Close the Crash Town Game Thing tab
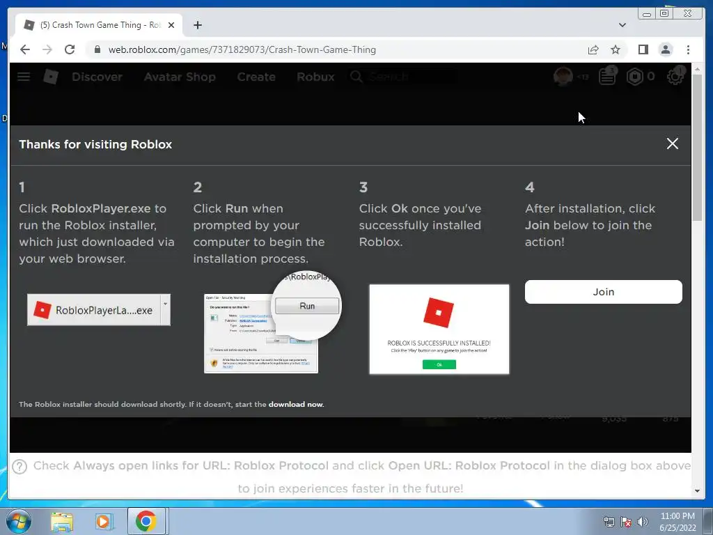The width and height of the screenshot is (713, 535). 171,25
